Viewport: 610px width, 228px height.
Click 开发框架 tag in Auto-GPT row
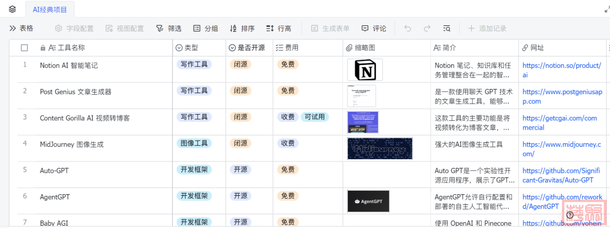[194, 170]
